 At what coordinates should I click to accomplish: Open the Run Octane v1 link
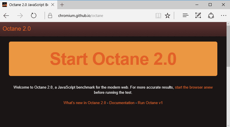click(x=150, y=103)
